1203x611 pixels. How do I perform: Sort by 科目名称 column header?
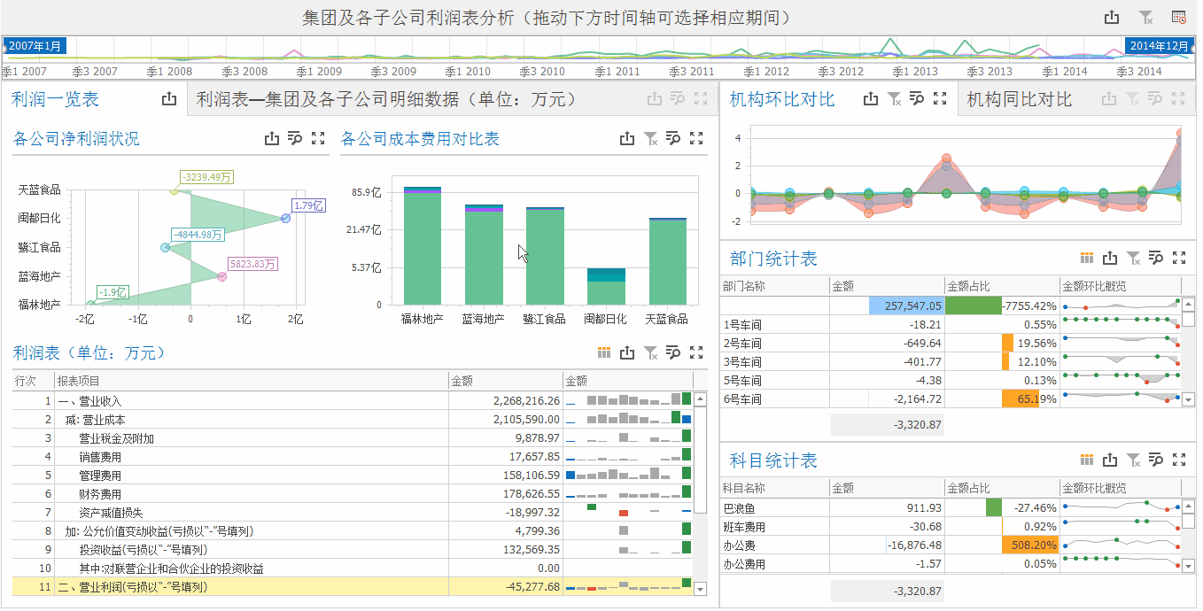tap(774, 489)
